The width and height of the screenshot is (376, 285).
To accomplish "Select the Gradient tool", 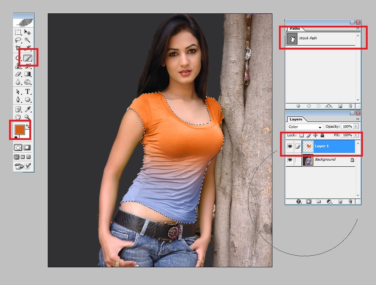I will tap(28, 74).
